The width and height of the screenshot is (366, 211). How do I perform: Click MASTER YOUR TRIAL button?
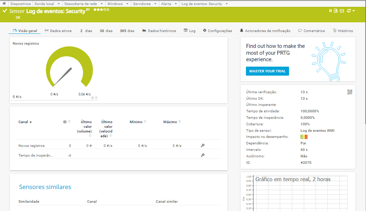(x=267, y=71)
